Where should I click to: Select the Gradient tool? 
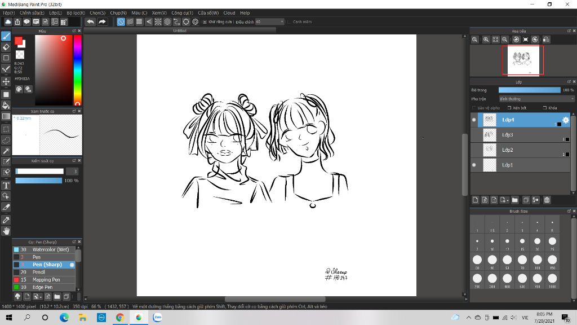(6, 116)
